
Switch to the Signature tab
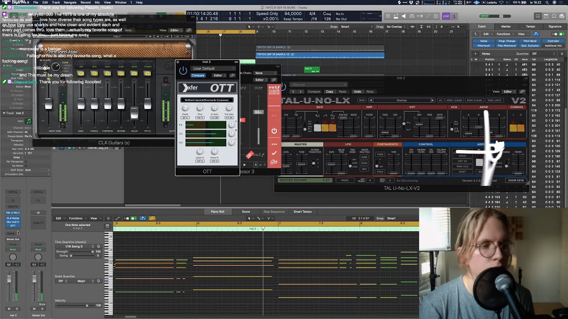[555, 27]
